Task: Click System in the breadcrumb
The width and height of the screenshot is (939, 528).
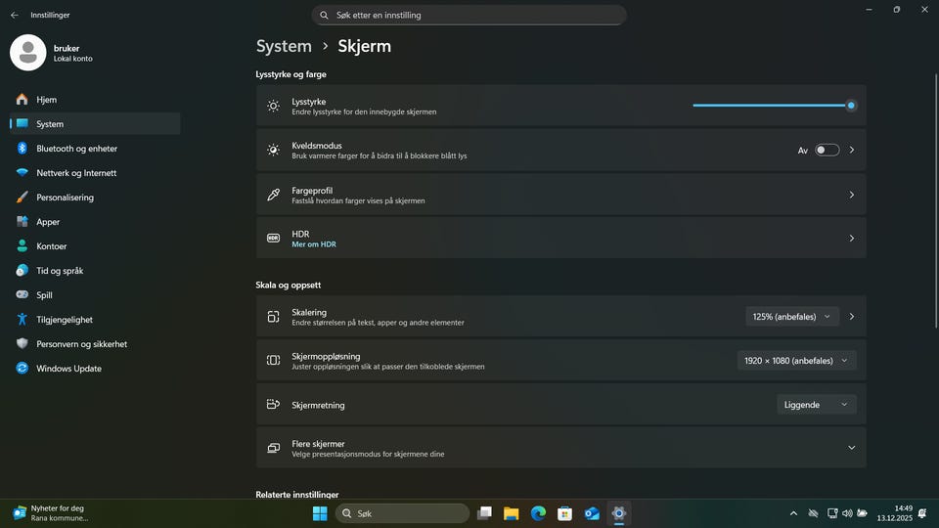Action: click(x=284, y=46)
